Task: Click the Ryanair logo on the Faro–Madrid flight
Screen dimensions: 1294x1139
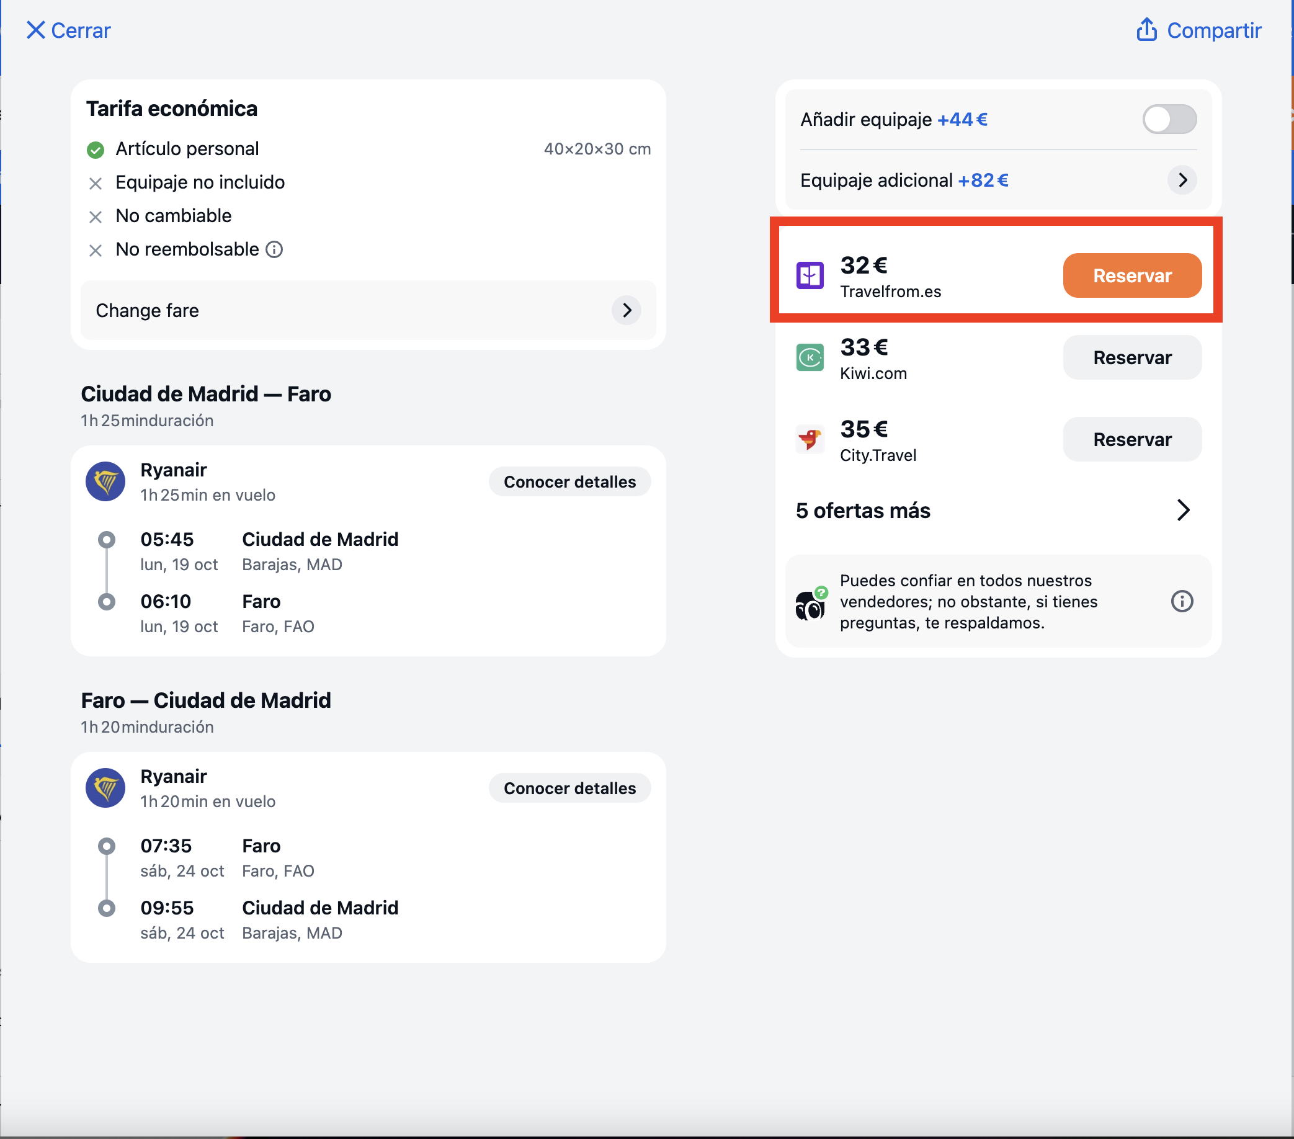Action: pyautogui.click(x=105, y=788)
